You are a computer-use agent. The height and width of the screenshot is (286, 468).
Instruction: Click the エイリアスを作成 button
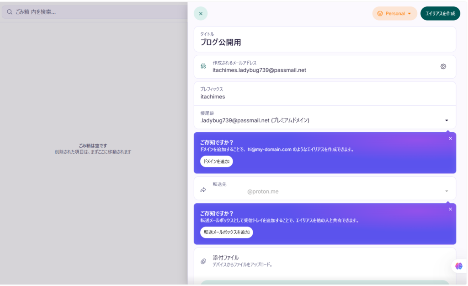[440, 13]
